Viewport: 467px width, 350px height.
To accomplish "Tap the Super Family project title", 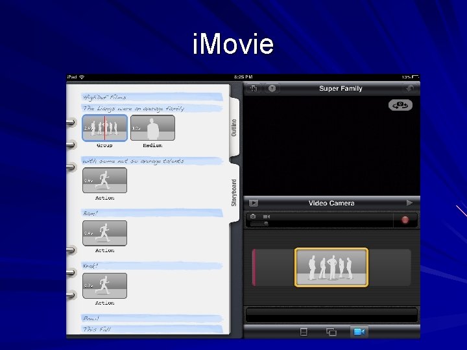I will [341, 88].
